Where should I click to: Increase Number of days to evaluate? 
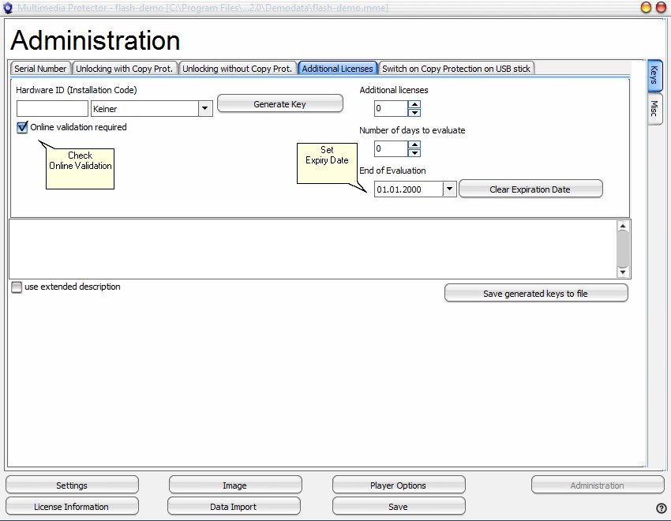pyautogui.click(x=414, y=144)
